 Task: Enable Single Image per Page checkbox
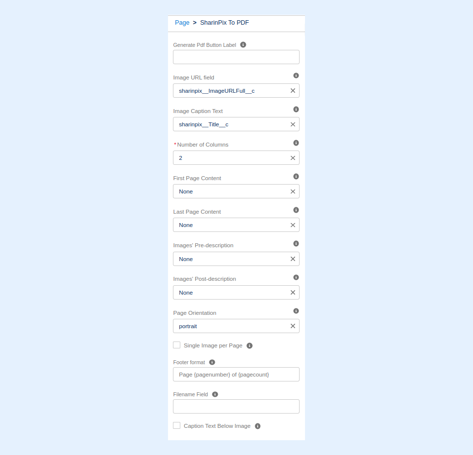tap(177, 345)
